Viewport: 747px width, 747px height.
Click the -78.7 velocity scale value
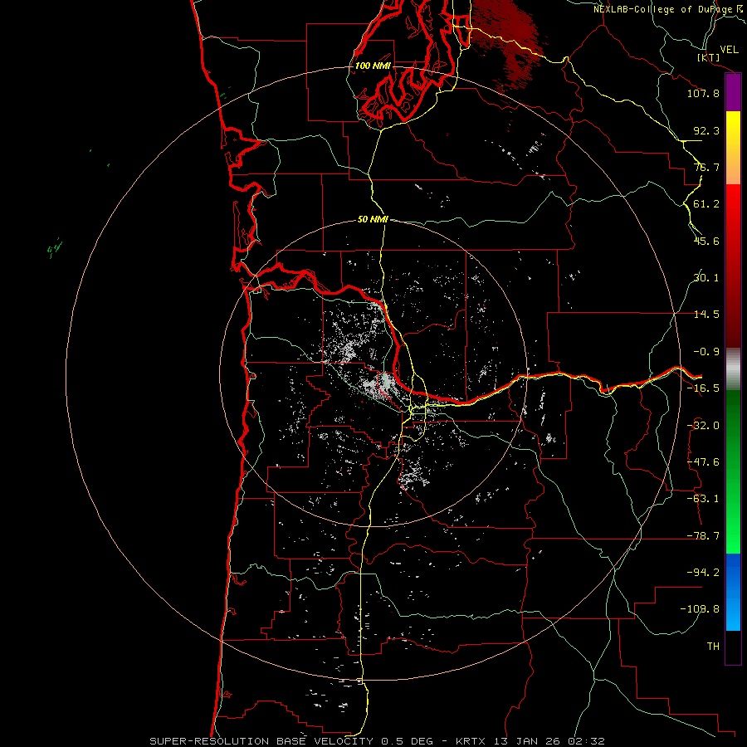click(703, 536)
